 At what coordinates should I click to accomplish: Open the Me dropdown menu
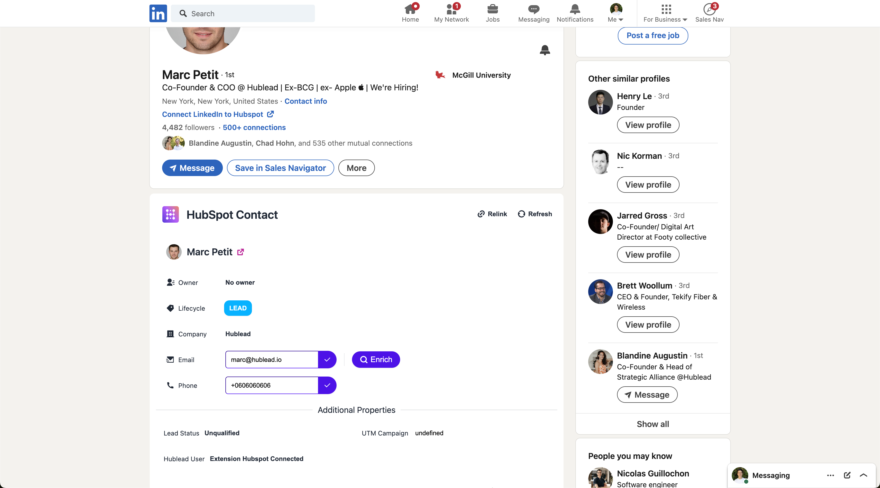click(x=615, y=13)
